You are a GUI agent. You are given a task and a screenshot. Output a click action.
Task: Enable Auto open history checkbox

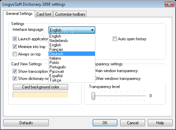(x=115, y=39)
